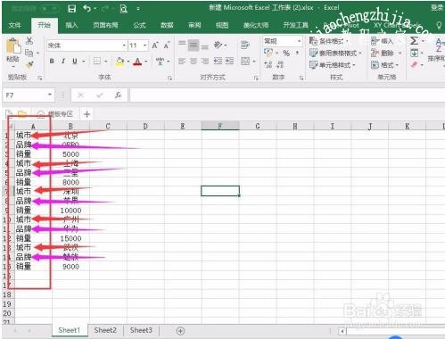
Task: Click the horizontal scrollbar left arrow
Action: 342,331
